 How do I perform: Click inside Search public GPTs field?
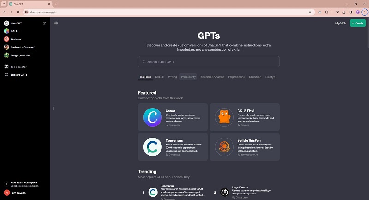[x=208, y=61]
